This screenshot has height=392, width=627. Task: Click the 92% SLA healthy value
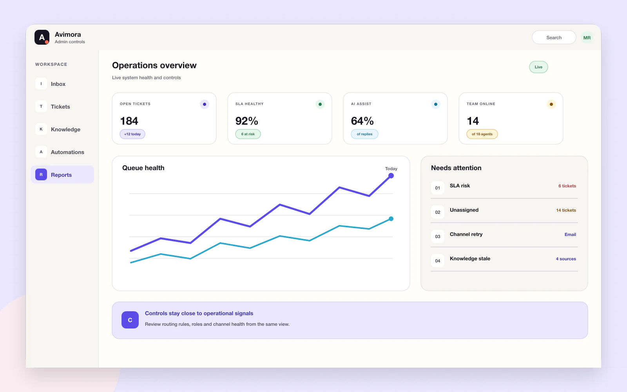(246, 121)
